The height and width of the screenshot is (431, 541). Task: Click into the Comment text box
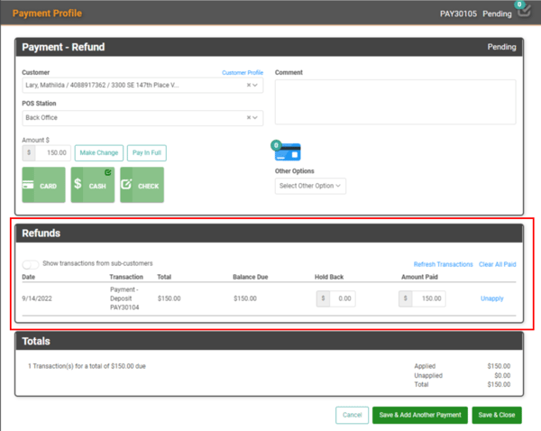tap(395, 102)
